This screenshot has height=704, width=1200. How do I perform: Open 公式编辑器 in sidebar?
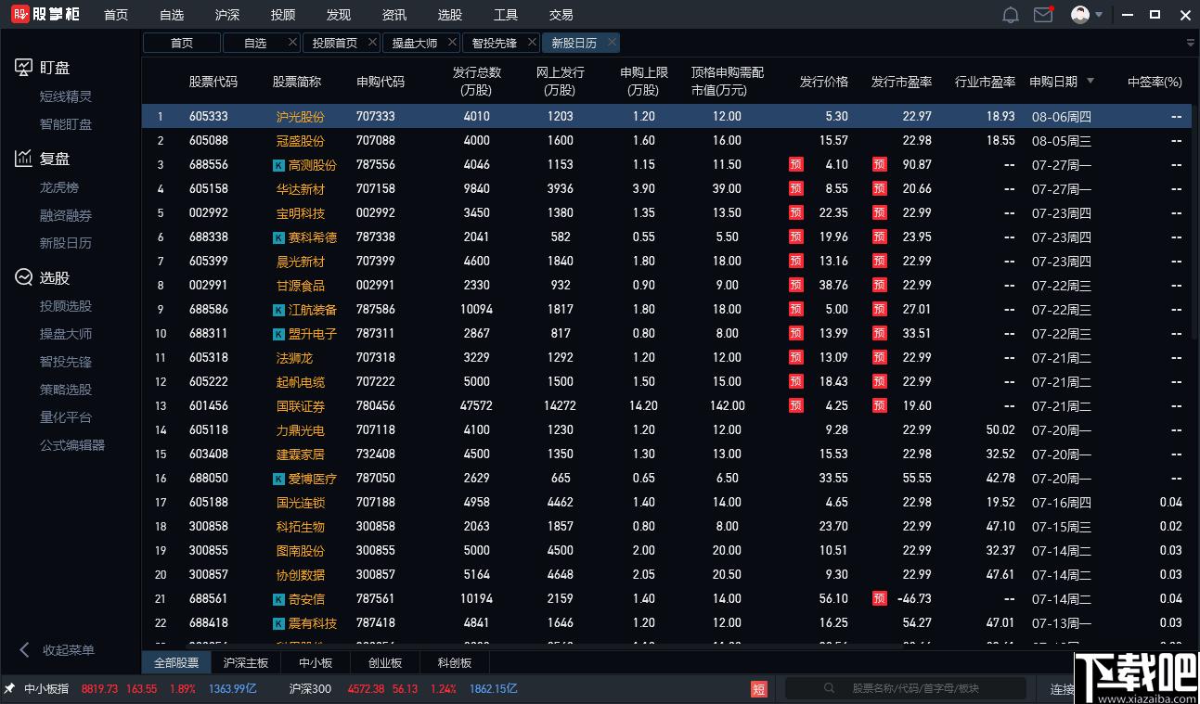point(72,445)
